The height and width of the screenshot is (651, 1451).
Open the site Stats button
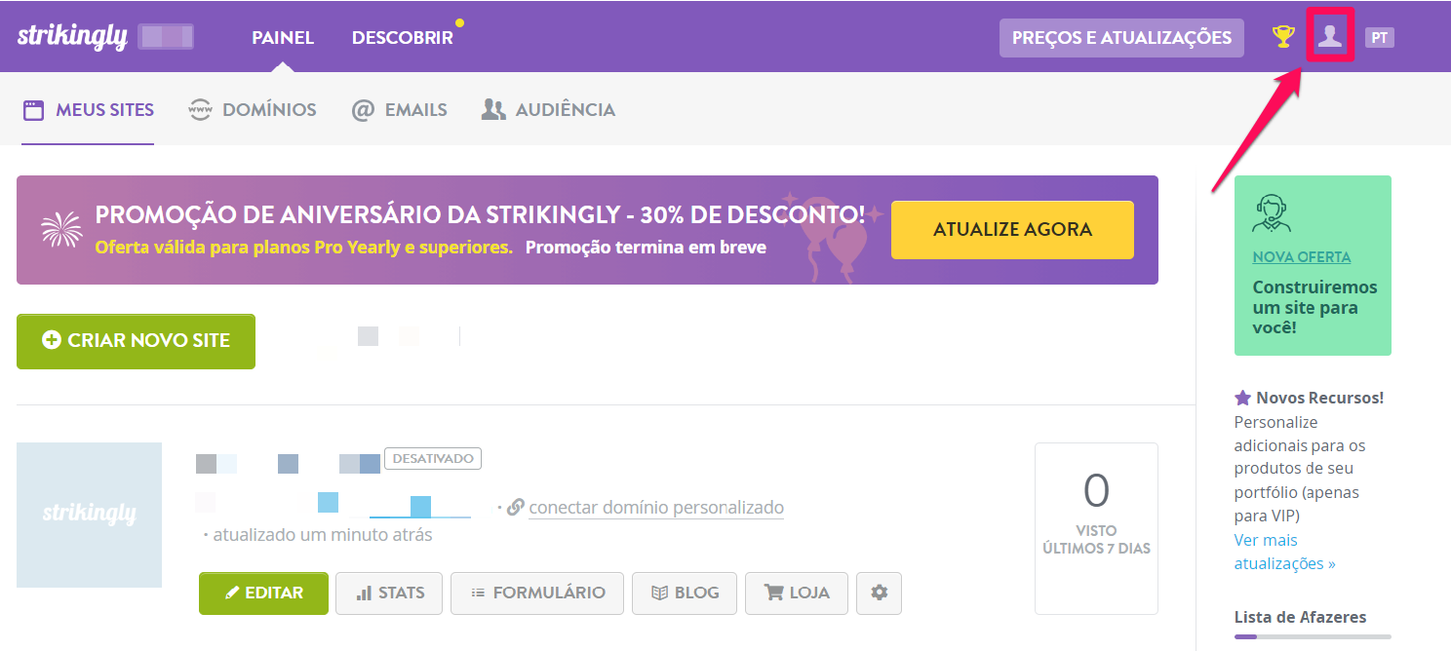click(388, 593)
